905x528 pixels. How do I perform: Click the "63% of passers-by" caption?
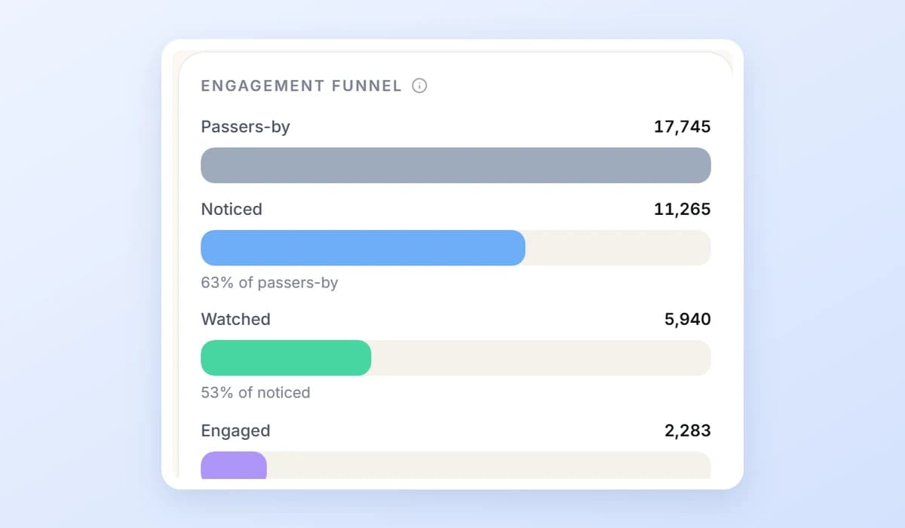coord(269,283)
